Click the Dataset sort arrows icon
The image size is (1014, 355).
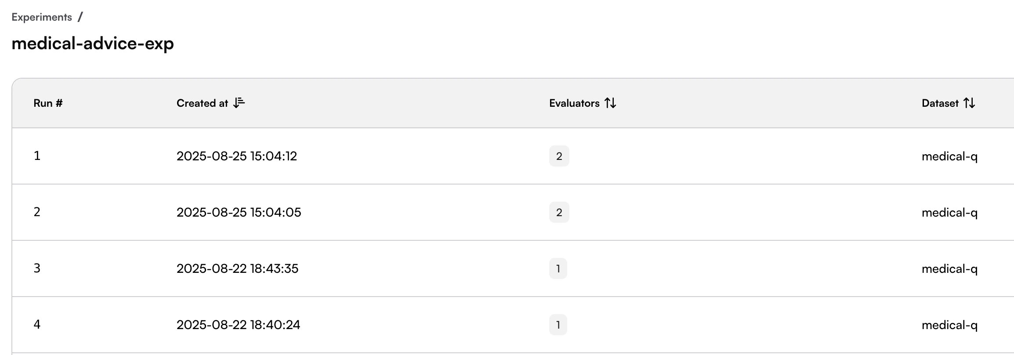pos(969,103)
